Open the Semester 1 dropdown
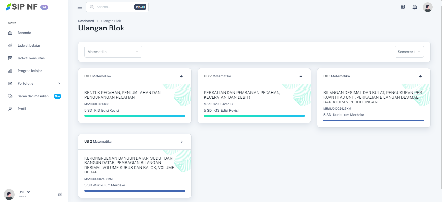 tap(409, 52)
